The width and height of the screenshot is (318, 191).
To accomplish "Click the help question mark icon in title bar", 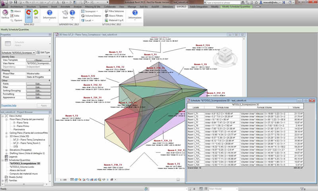I will [x=290, y=2].
